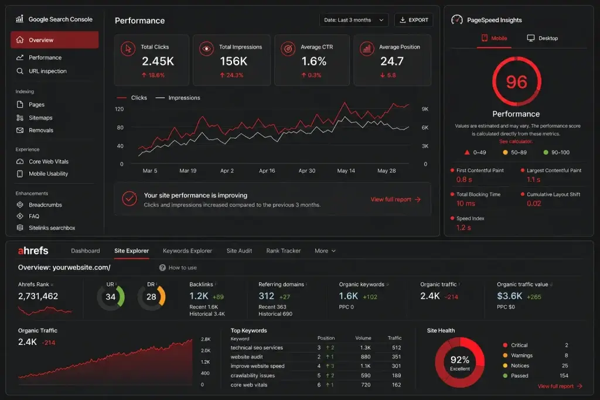Click the 96 performance score gauge
Image resolution: width=600 pixels, height=400 pixels.
coord(517,81)
